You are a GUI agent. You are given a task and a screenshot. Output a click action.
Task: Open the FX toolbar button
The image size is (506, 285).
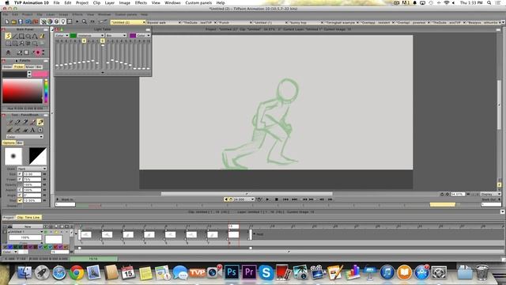coord(93,21)
